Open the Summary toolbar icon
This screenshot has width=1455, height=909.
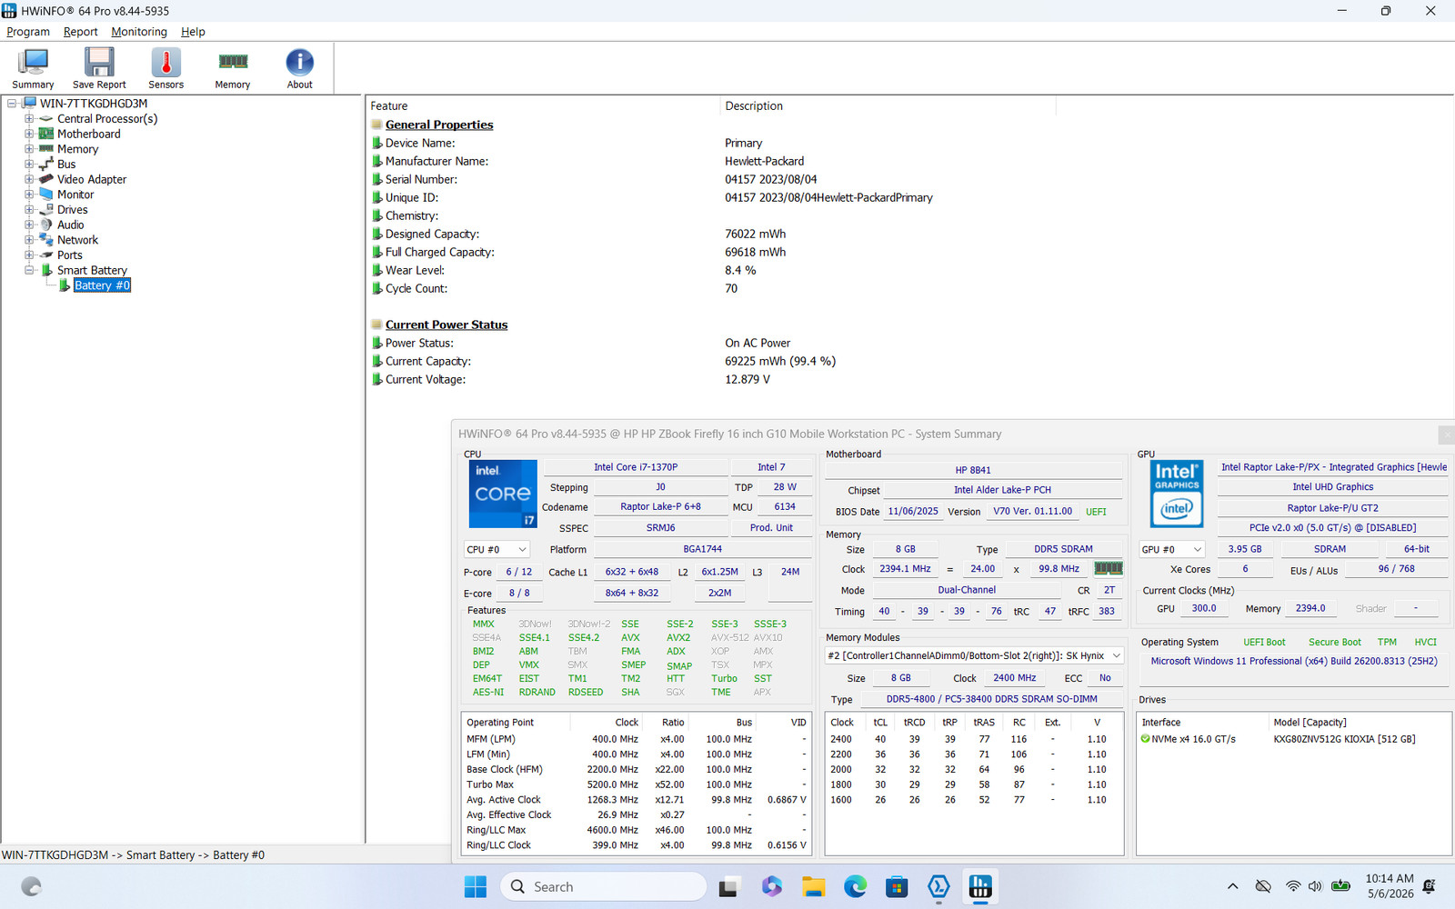coord(33,68)
